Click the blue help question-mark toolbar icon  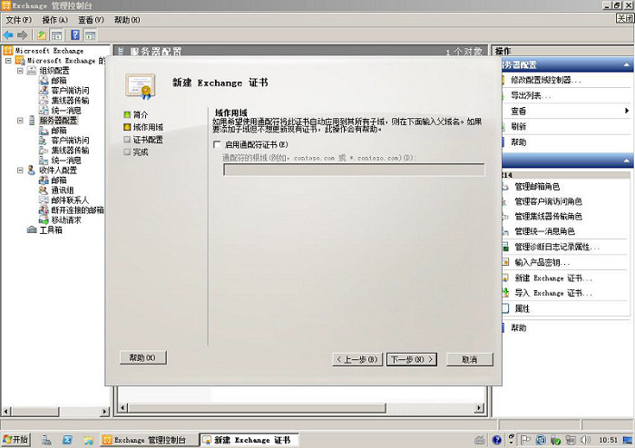[x=74, y=34]
